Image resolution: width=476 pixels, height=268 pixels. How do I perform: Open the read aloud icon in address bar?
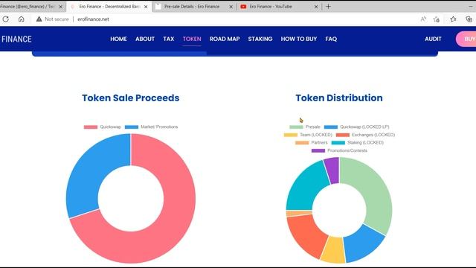tap(423, 19)
